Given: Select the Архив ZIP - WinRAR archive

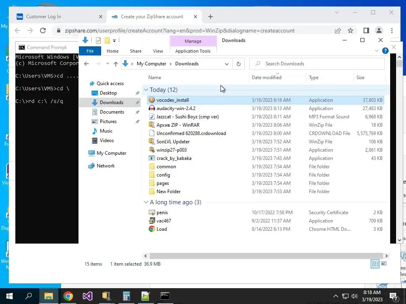Looking at the screenshot, I should 178,125.
